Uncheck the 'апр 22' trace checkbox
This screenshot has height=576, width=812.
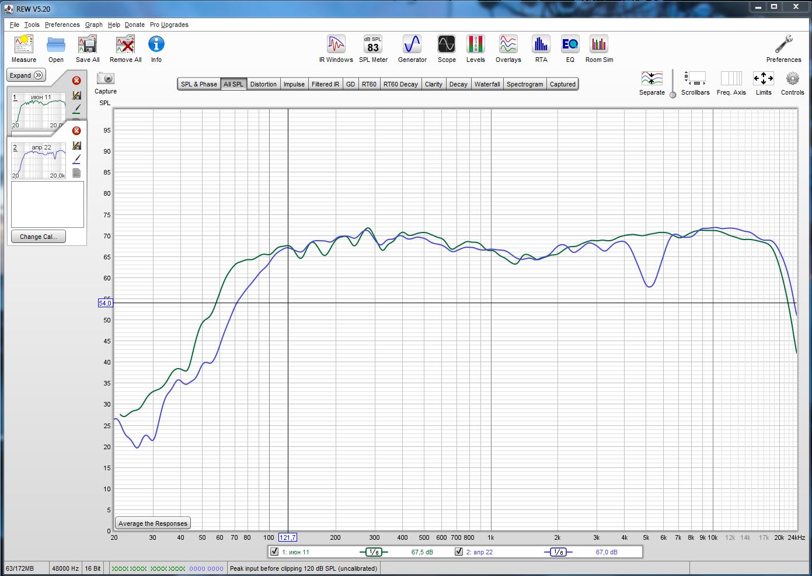click(x=459, y=551)
